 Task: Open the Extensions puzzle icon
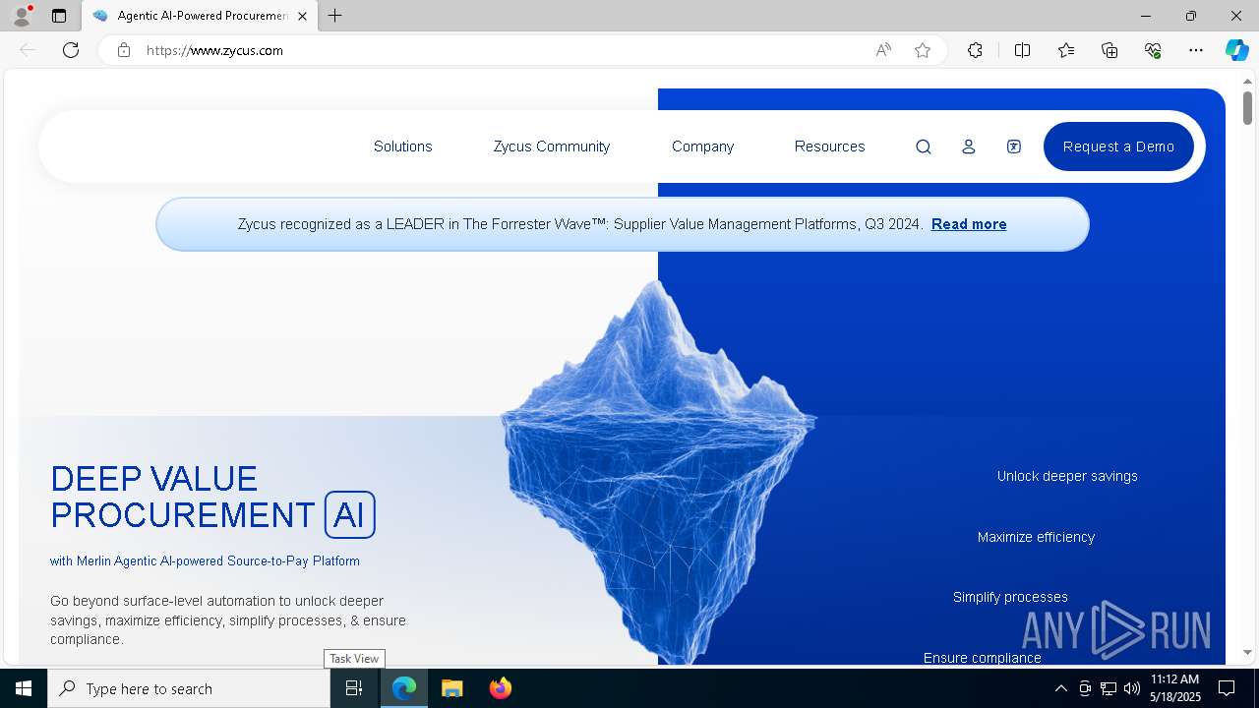[975, 50]
